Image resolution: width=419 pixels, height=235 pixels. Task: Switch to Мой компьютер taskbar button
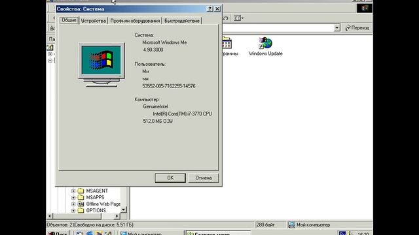pyautogui.click(x=151, y=233)
